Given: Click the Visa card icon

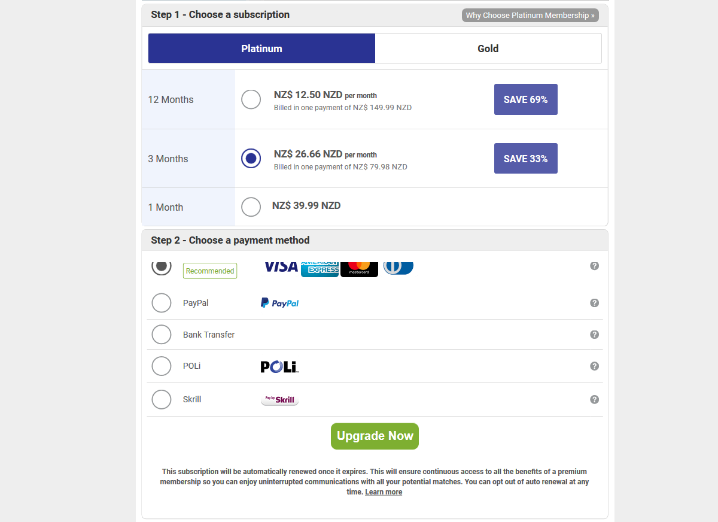Looking at the screenshot, I should pyautogui.click(x=281, y=268).
